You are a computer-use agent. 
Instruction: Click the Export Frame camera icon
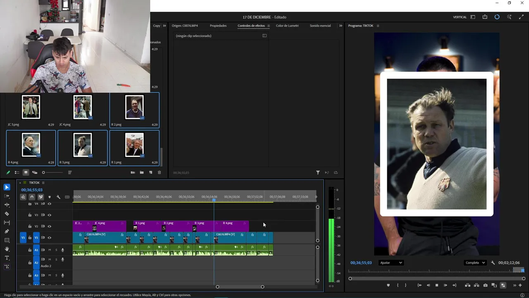pos(485,285)
